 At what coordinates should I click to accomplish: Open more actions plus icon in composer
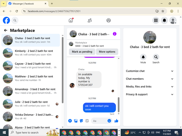70,121
